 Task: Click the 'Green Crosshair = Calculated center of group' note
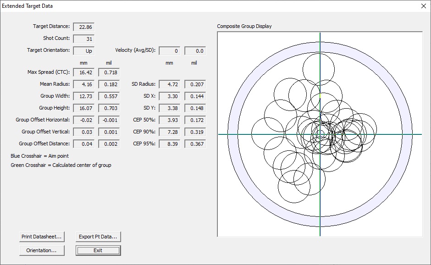coord(61,165)
